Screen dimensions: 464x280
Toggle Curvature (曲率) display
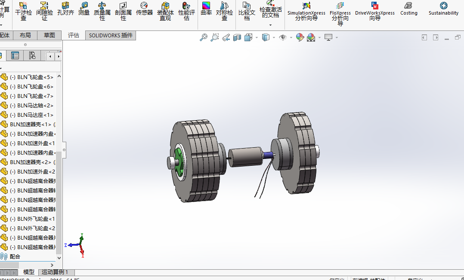[x=206, y=9]
